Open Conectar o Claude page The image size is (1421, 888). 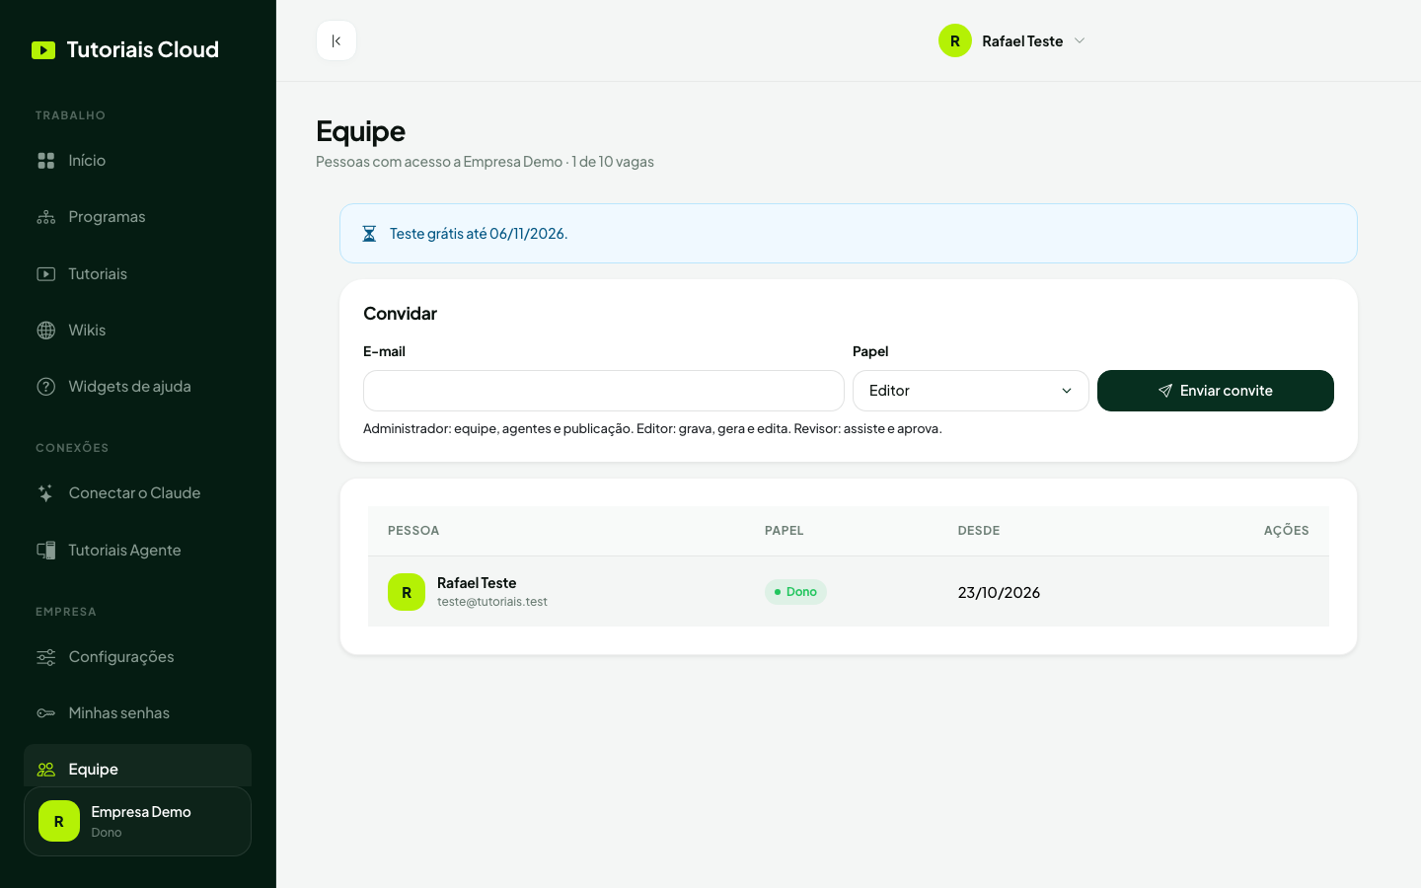click(x=137, y=493)
